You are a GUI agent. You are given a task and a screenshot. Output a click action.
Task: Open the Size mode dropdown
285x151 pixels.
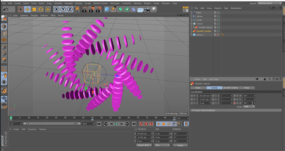coord(162,145)
